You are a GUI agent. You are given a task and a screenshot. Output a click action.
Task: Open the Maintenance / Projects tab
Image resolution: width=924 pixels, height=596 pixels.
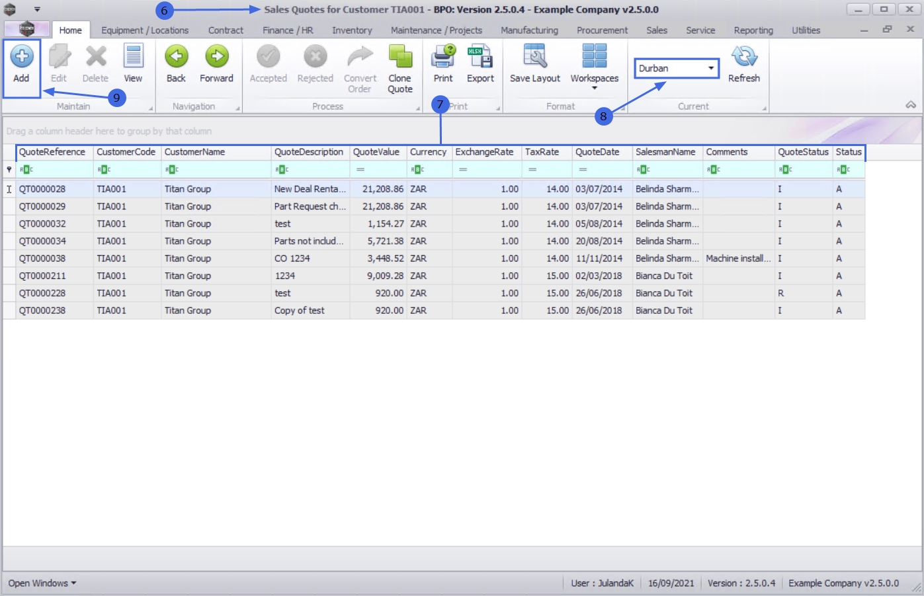coord(437,30)
